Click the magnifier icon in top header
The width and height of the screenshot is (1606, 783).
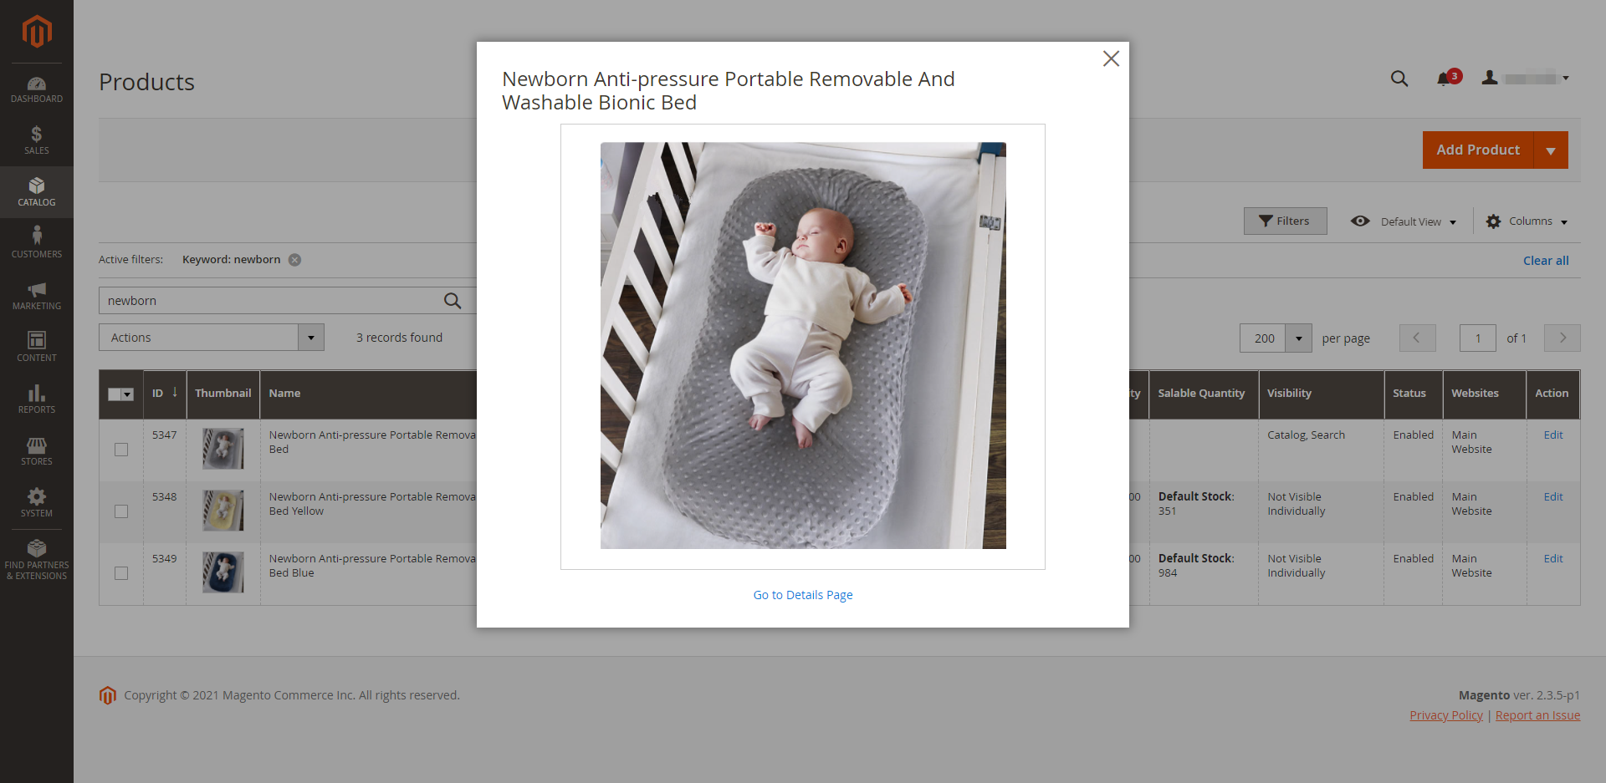[x=1399, y=79]
